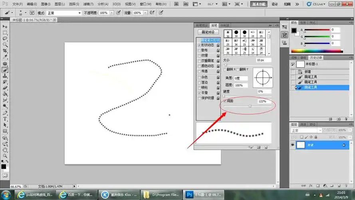The image size is (355, 200).
Task: Open the 模式 blend mode dropdown
Action: (x=64, y=13)
